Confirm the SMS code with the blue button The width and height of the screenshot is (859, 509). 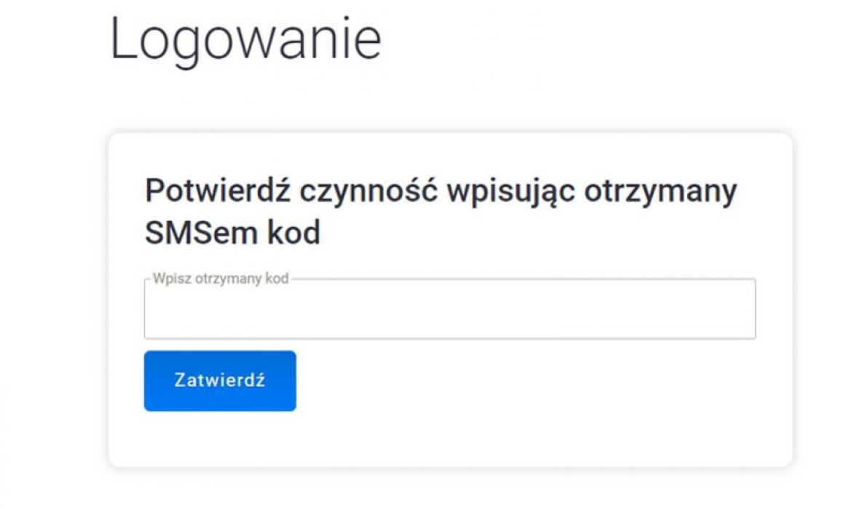point(220,381)
